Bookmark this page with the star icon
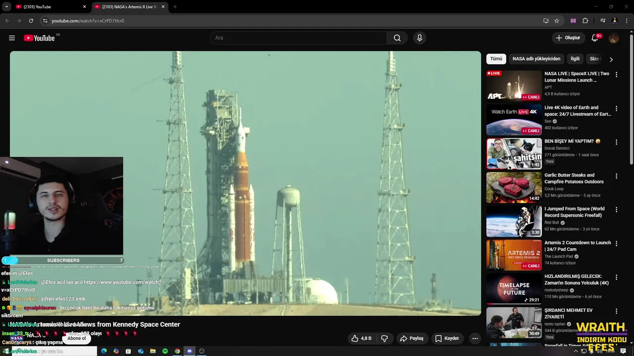Screen dimensions: 634x356 point(557,21)
